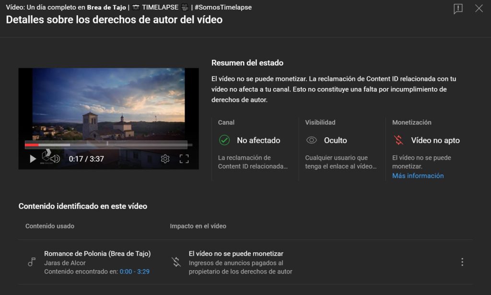This screenshot has width=491, height=295.
Task: Open claim options three-dot menu
Action: 462,262
